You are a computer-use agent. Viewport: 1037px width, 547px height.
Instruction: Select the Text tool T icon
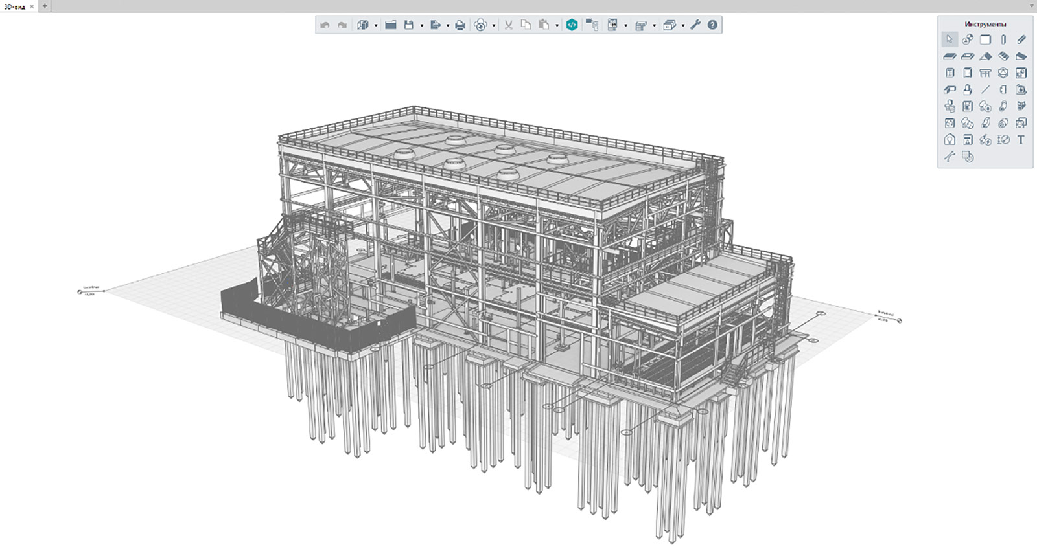click(1021, 140)
